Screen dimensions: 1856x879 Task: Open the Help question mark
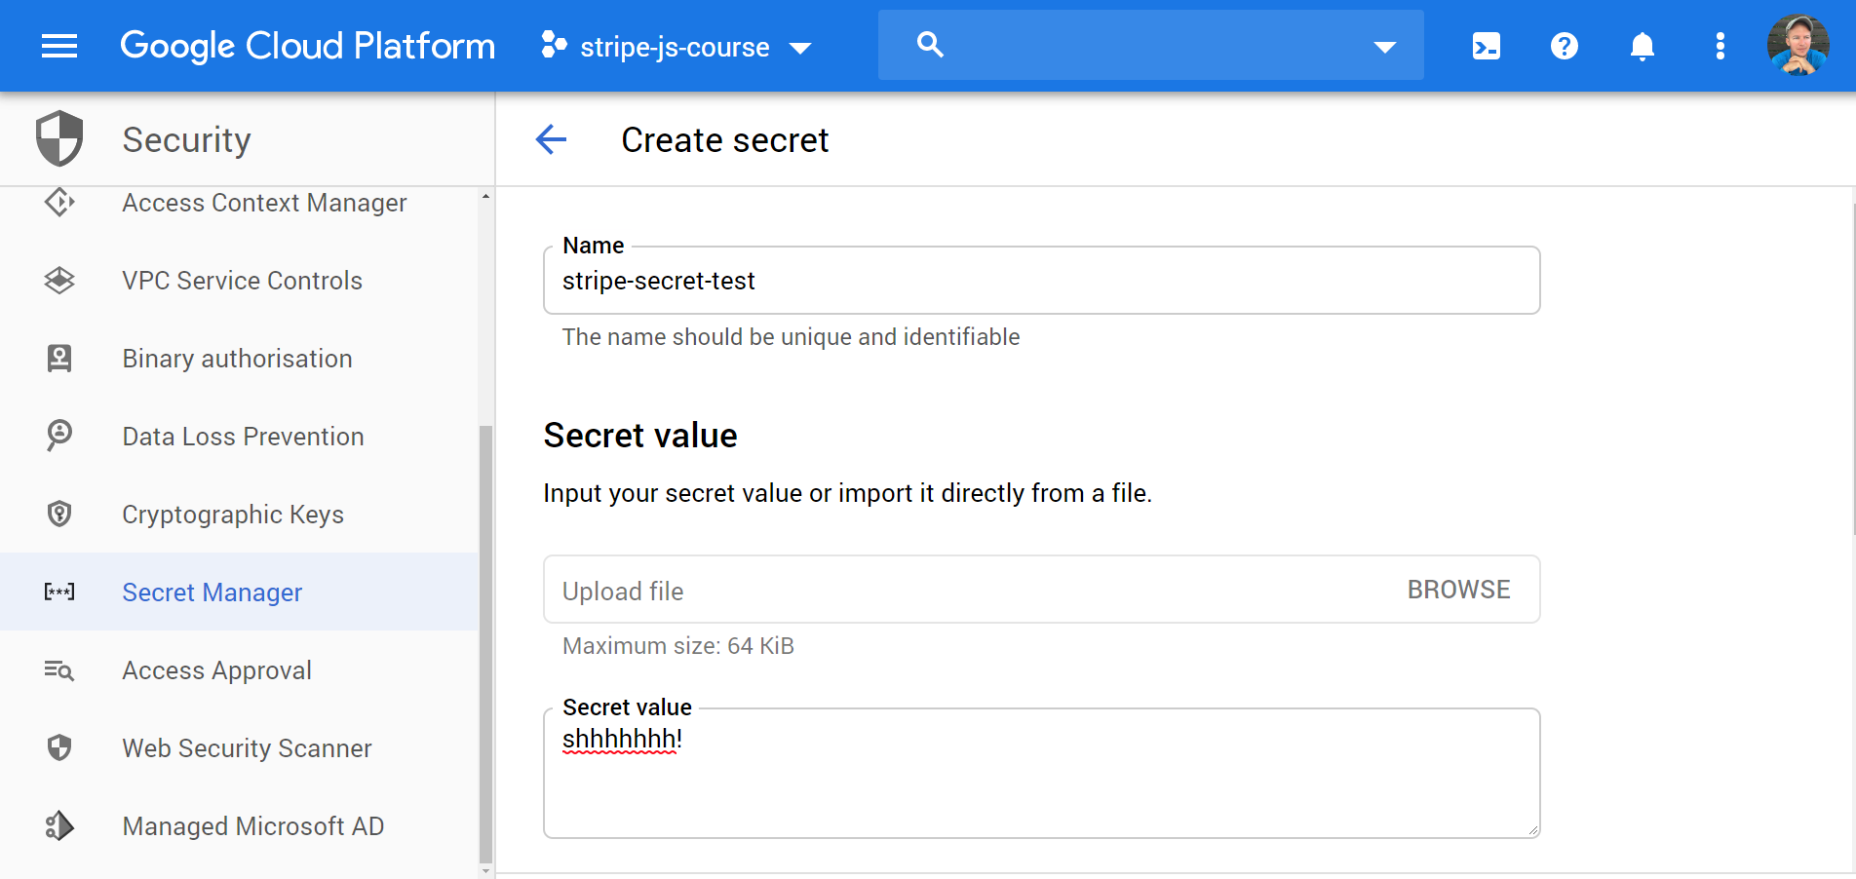1564,45
